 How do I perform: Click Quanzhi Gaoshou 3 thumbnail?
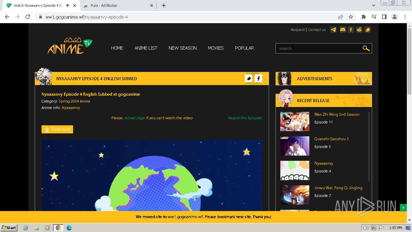295,146
